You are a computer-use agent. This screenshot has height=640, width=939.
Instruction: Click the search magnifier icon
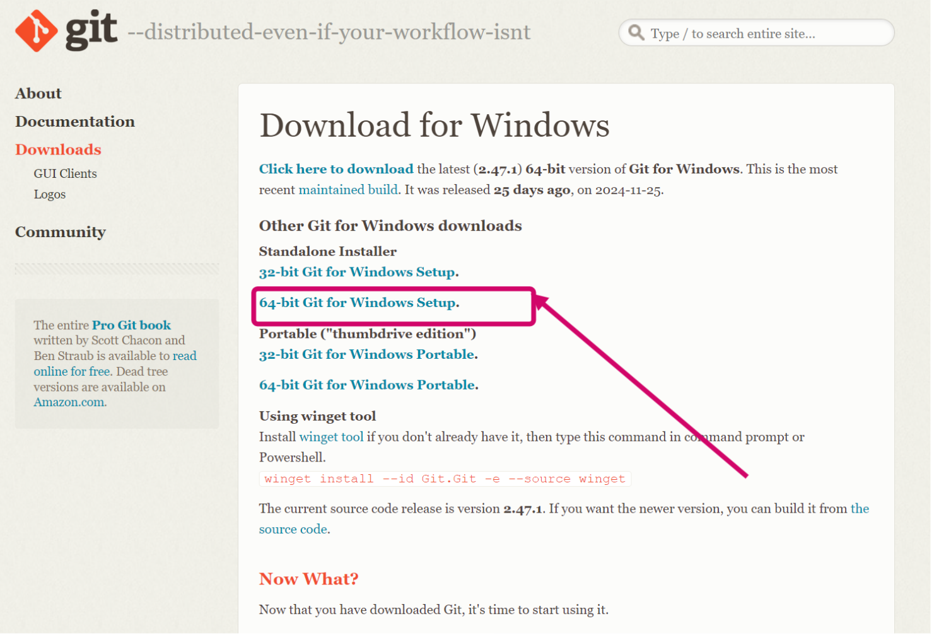pyautogui.click(x=636, y=33)
